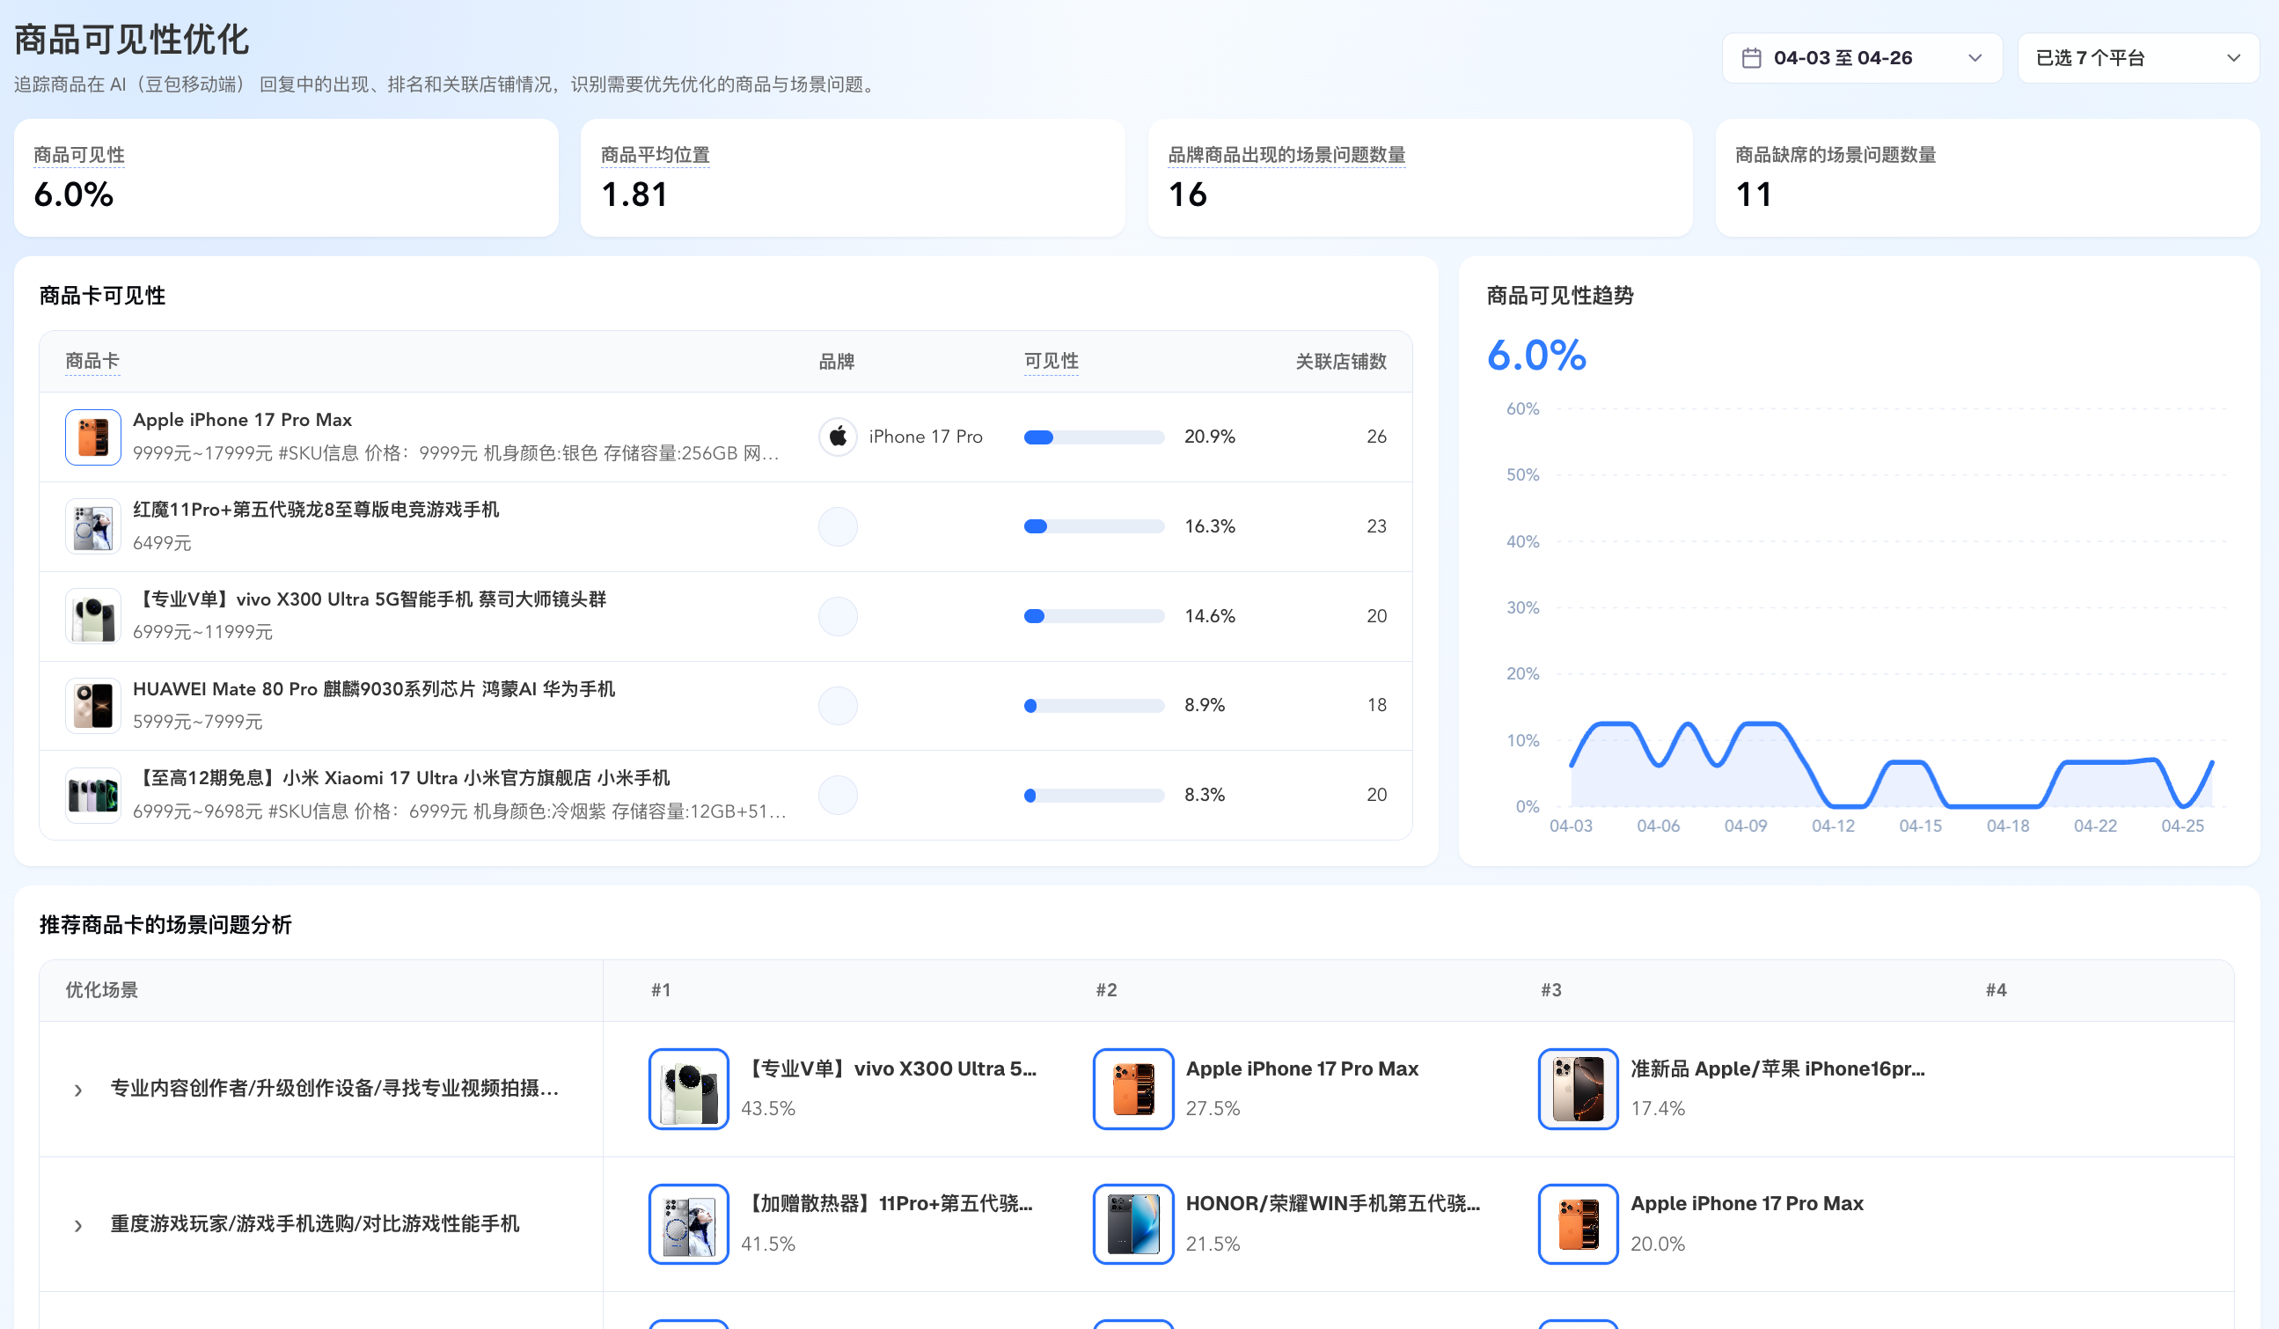Click 红魔11Pro+ product thumbnail in table
The height and width of the screenshot is (1329, 2279).
93,526
